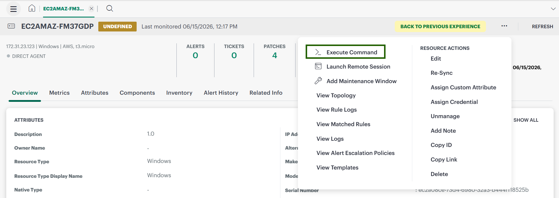
Task: Choose View Alert Escalation Policies
Action: click(x=356, y=153)
